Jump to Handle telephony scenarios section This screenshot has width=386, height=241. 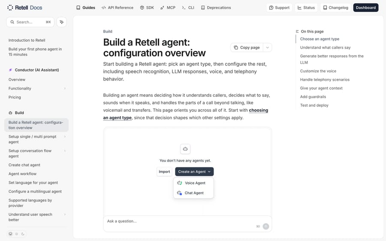[x=325, y=80]
